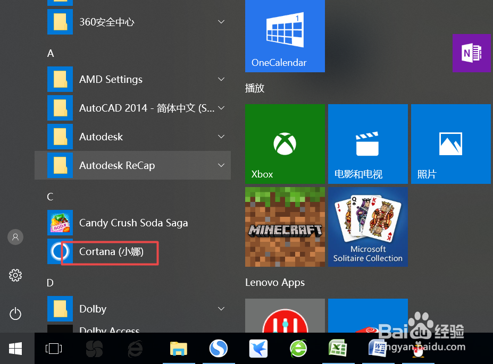Open Microsoft Solitaire Collection tile

368,227
